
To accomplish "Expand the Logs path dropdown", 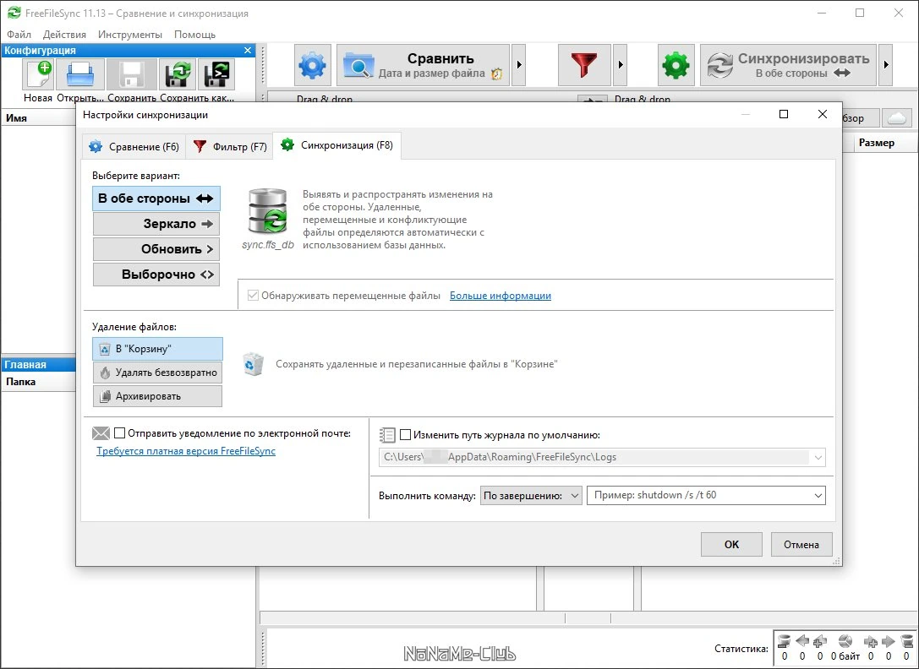I will (x=818, y=457).
